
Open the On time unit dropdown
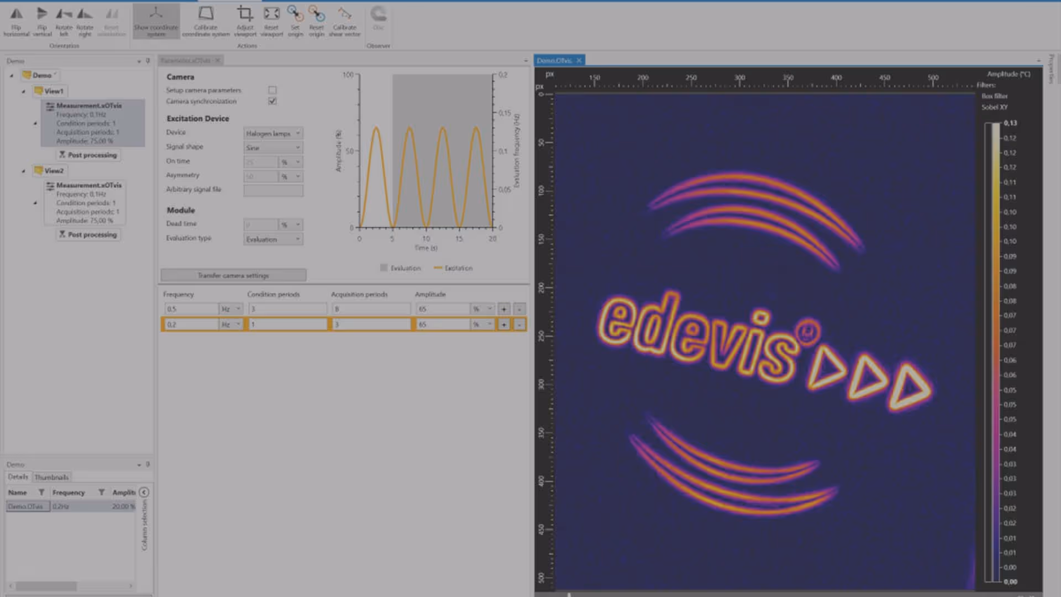point(291,162)
